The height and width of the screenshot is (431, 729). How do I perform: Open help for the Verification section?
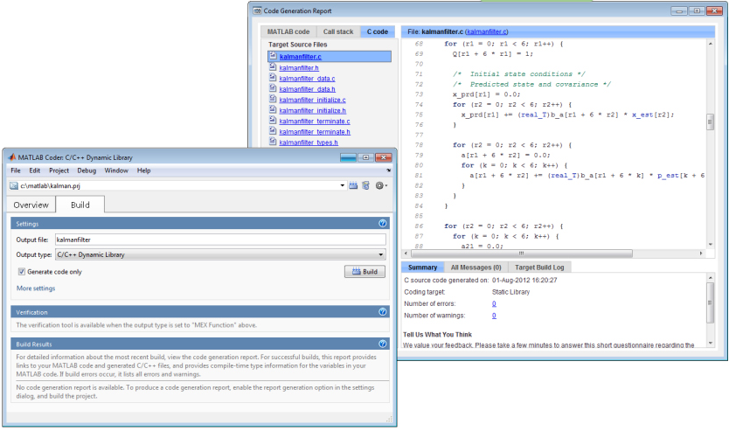click(383, 312)
